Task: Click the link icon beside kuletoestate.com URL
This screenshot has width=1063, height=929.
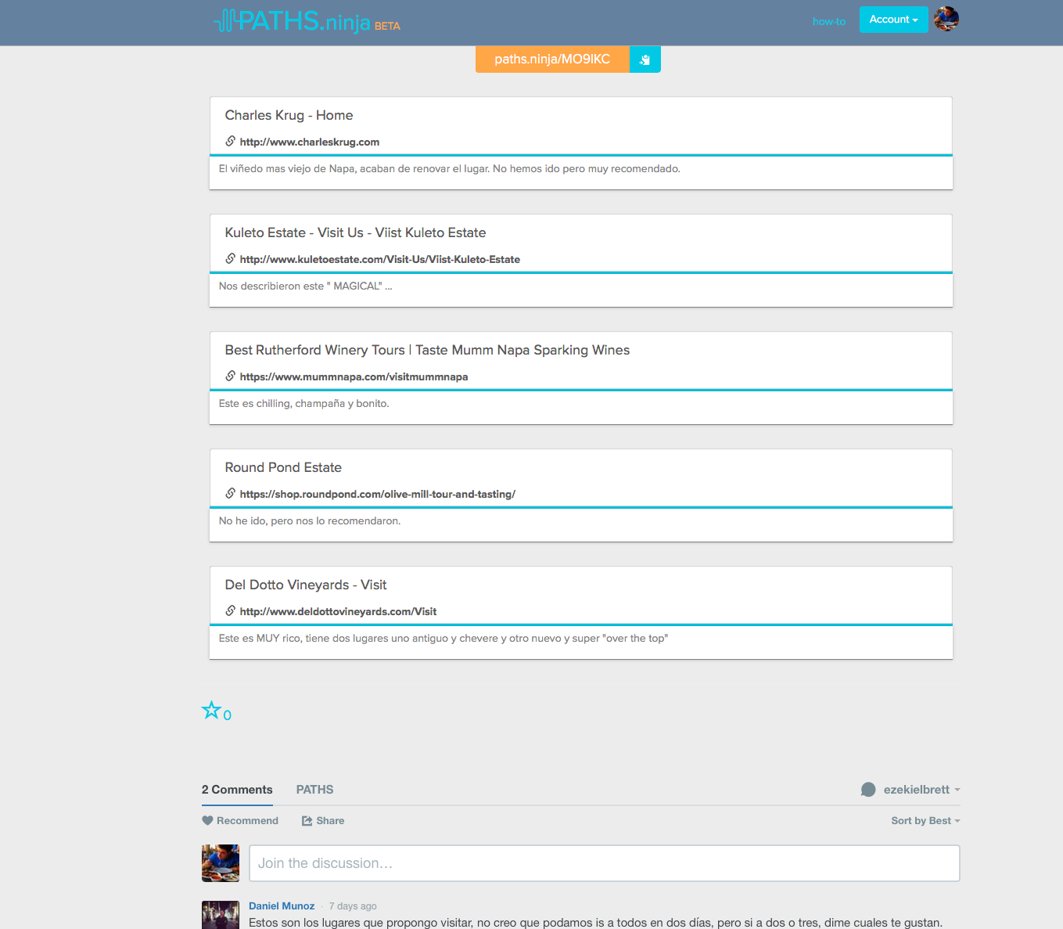Action: (x=231, y=258)
